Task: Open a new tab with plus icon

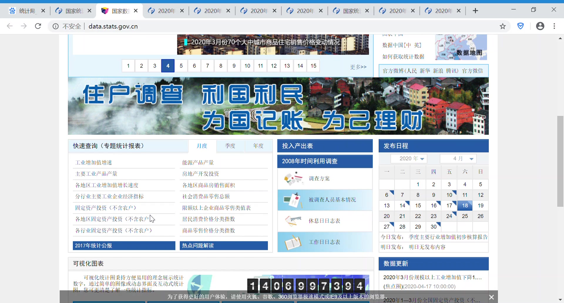Action: point(475,11)
